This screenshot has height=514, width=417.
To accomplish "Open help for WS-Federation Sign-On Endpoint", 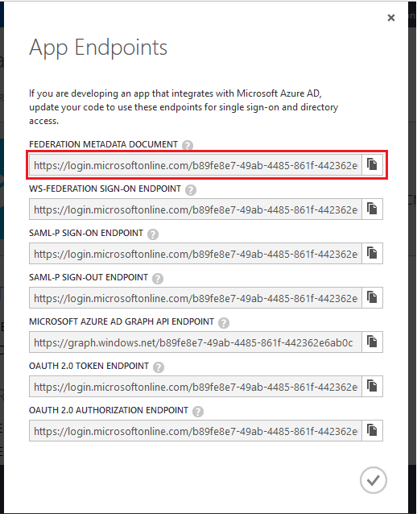I will [x=191, y=190].
